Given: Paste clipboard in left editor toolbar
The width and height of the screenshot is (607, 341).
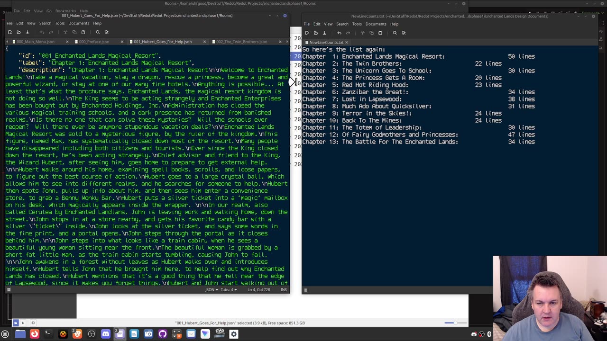Looking at the screenshot, I should pyautogui.click(x=83, y=32).
